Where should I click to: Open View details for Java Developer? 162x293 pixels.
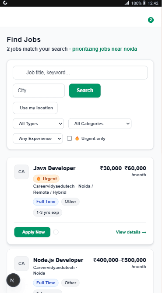point(131,232)
